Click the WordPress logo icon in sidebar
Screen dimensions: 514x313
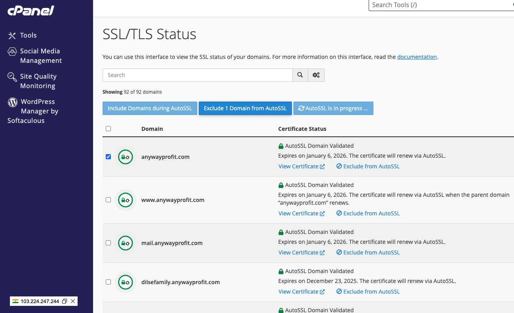coord(13,102)
